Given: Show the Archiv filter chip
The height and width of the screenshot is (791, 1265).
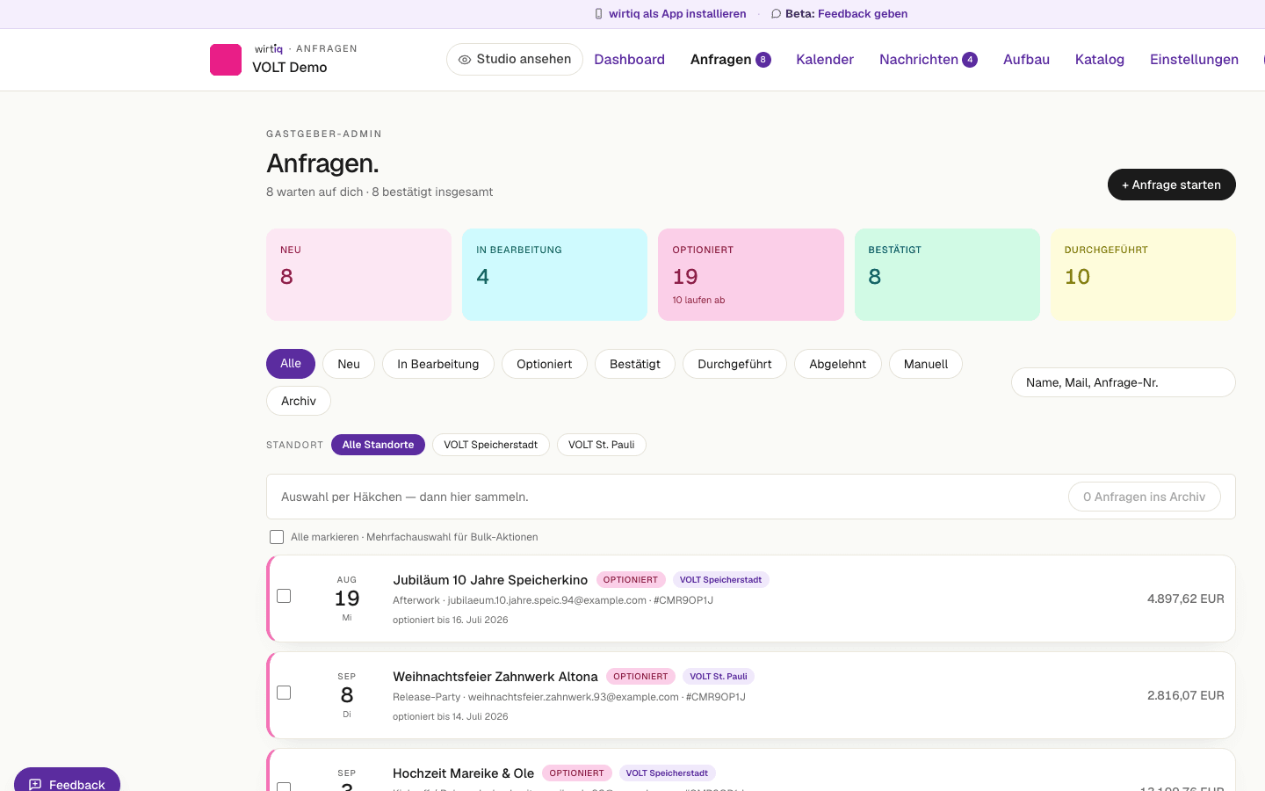Looking at the screenshot, I should point(299,401).
